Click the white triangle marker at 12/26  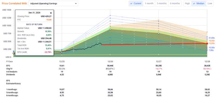pyautogui.click(x=110, y=29)
